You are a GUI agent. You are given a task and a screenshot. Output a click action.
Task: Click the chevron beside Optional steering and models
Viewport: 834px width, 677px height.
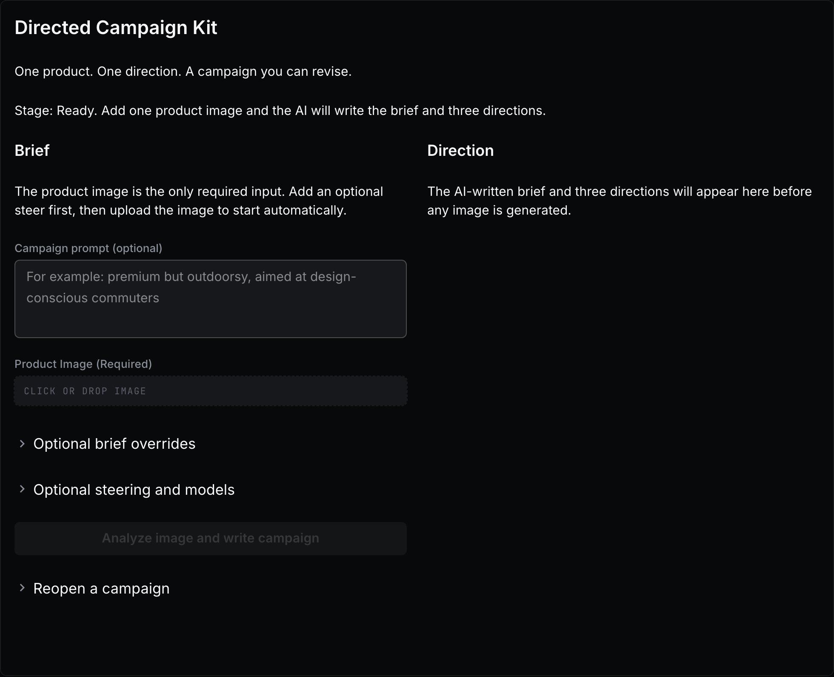coord(22,490)
